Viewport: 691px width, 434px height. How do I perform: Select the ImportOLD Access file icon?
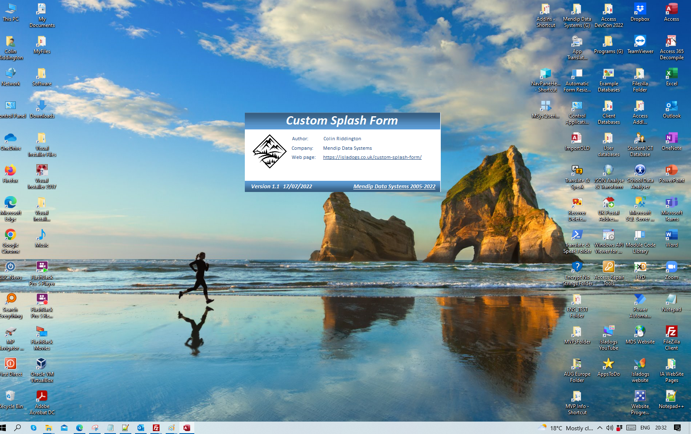(577, 141)
